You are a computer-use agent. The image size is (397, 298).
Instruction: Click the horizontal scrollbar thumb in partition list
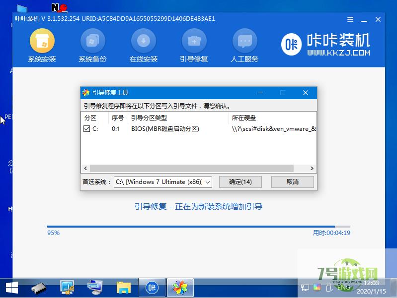tap(192, 168)
